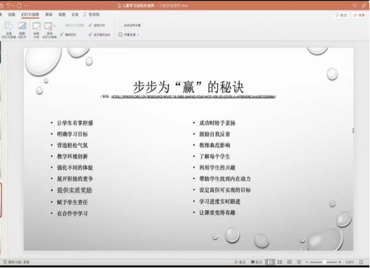370x268 pixels.
Task: Open the Animations ribbon tab
Action: 12,14
